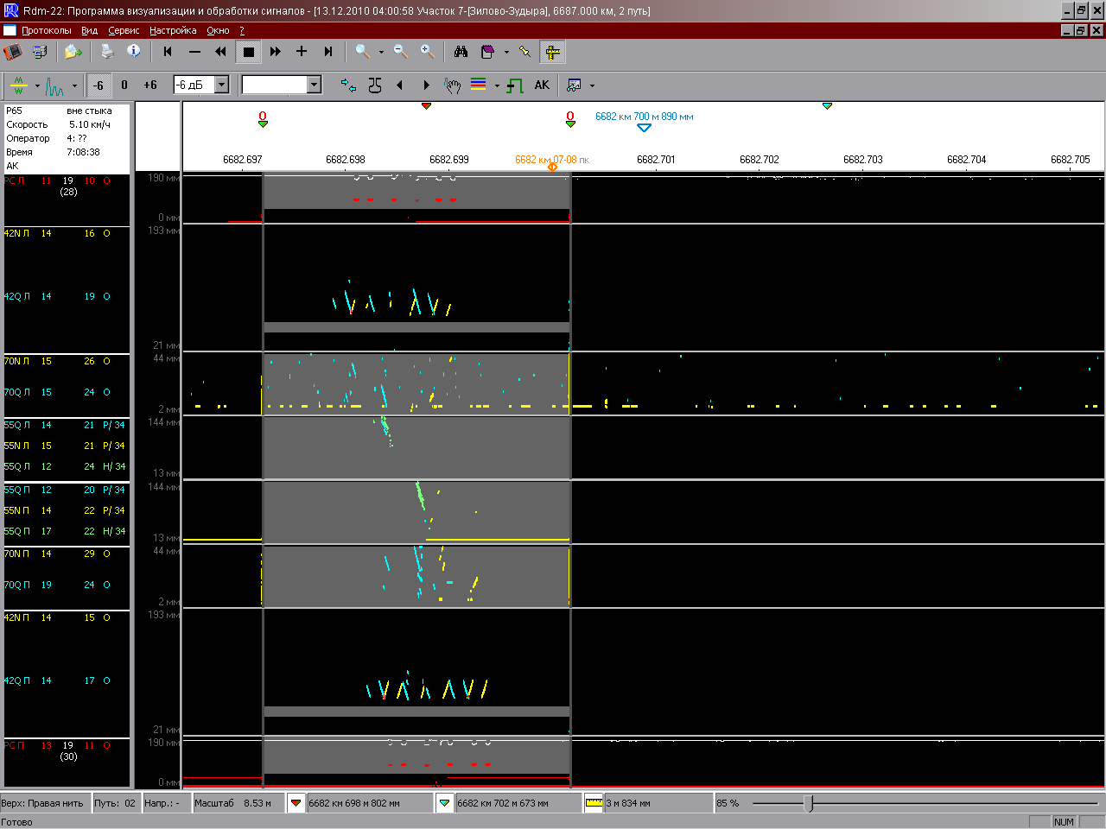Screen dimensions: 1106x829
Task: Click the +6 gain button
Action: pos(150,85)
